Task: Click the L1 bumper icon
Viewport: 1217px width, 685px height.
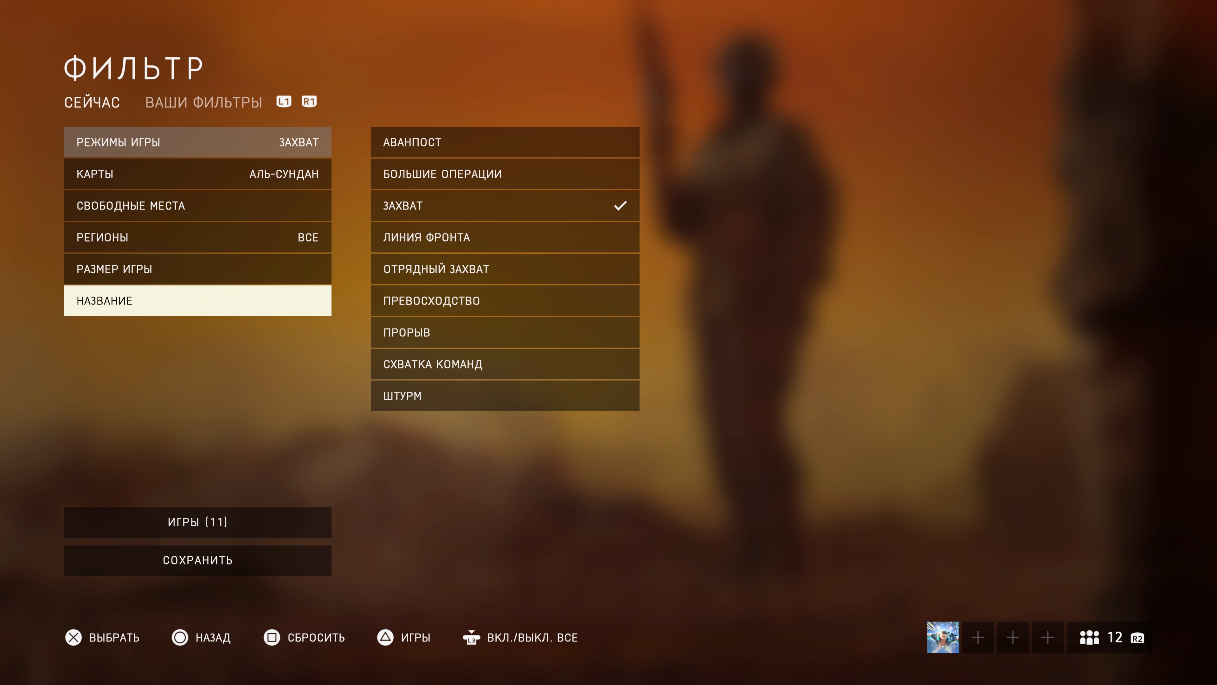Action: (x=284, y=101)
